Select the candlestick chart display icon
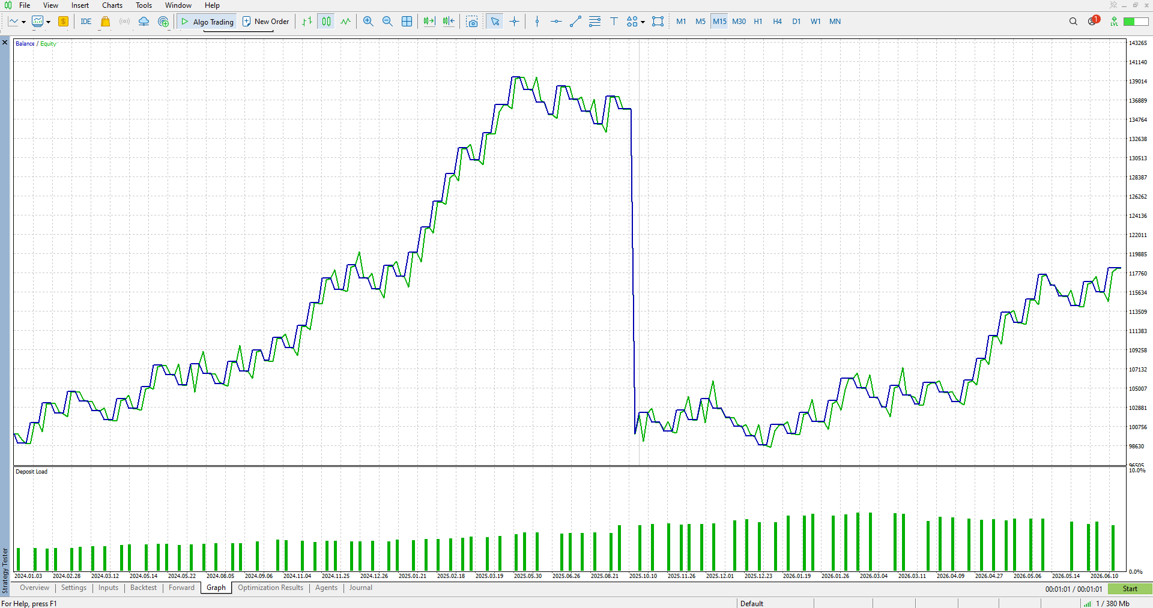This screenshot has width=1153, height=608. 326,22
